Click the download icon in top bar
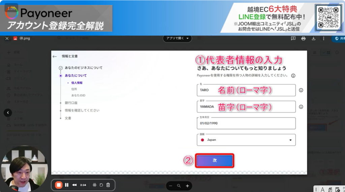 (x=313, y=38)
